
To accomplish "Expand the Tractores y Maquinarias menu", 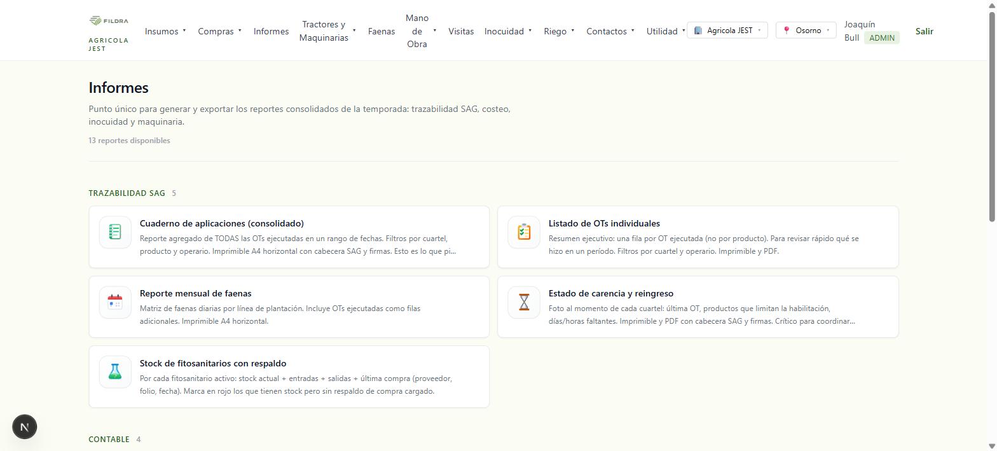I will coord(327,31).
